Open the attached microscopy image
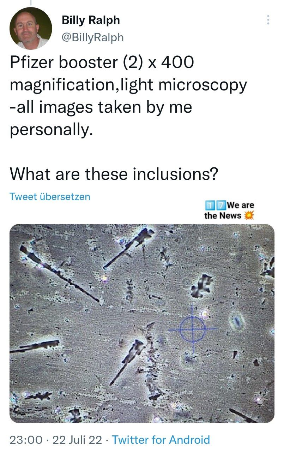This screenshot has height=452, width=284. click(142, 323)
